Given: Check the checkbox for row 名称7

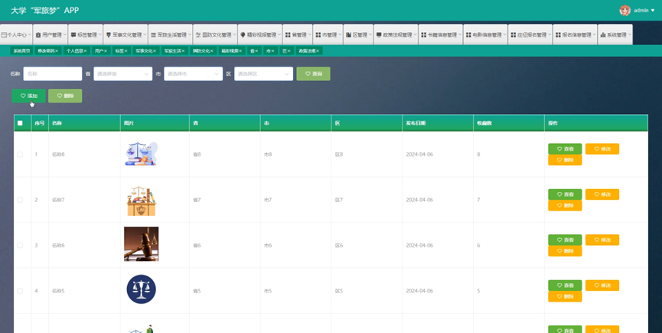Looking at the screenshot, I should pyautogui.click(x=20, y=200).
